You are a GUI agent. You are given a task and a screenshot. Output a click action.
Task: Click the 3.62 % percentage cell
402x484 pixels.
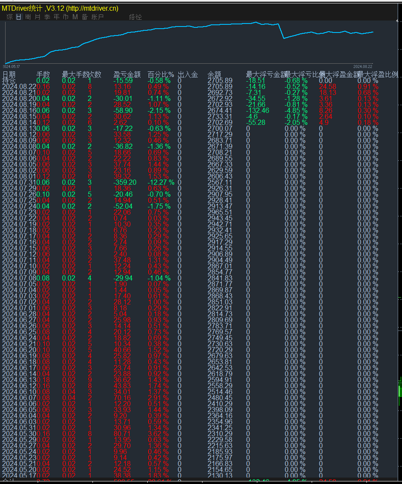[158, 434]
